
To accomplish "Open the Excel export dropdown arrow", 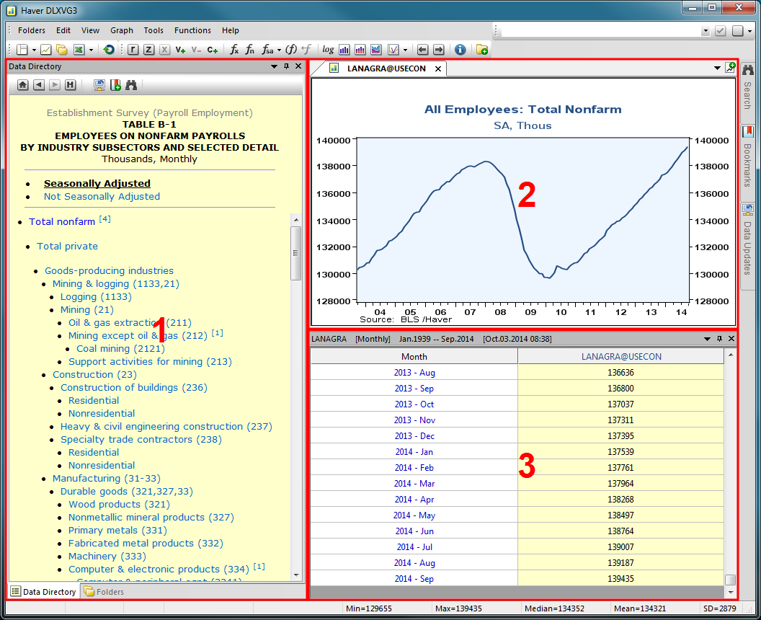I will tap(91, 50).
